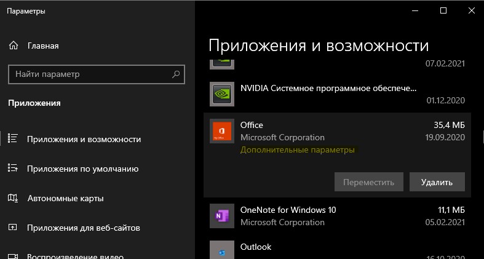Maximize the Параметры window
Screen dimensions: 484x259
pos(443,11)
